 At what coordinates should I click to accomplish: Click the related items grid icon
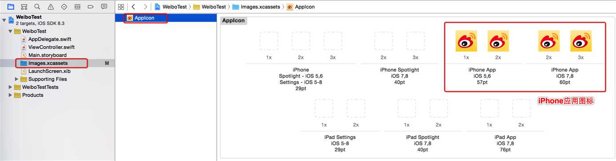pos(121,7)
